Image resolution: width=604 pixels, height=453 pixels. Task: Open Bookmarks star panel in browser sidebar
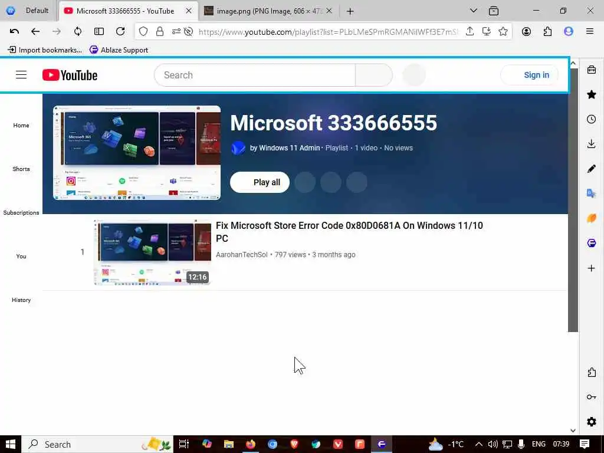(591, 94)
